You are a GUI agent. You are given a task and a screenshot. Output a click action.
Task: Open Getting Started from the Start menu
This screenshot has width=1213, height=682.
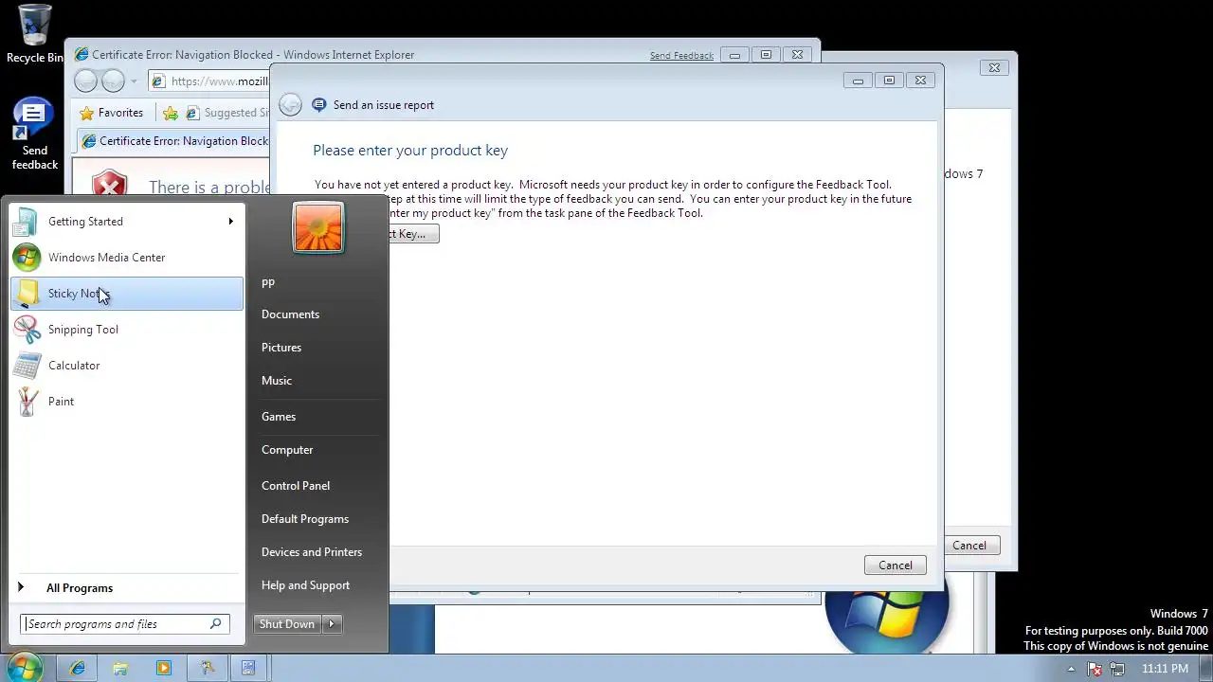point(125,222)
